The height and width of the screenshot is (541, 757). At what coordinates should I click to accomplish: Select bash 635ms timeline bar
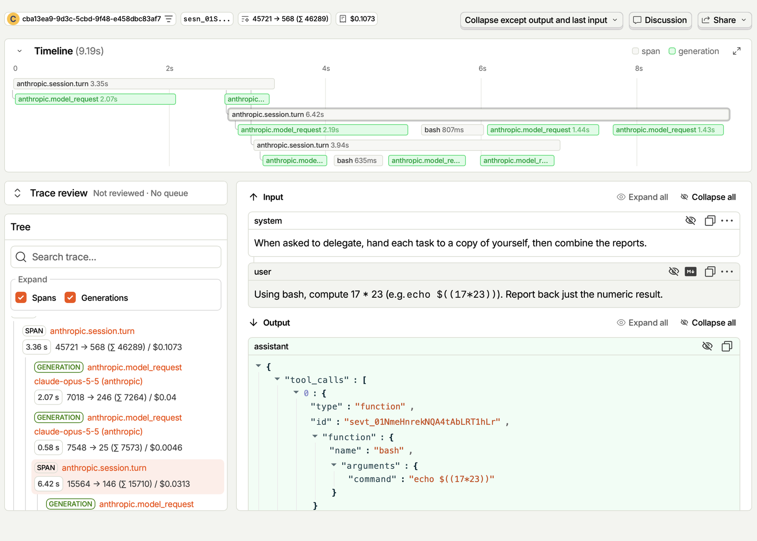[358, 160]
